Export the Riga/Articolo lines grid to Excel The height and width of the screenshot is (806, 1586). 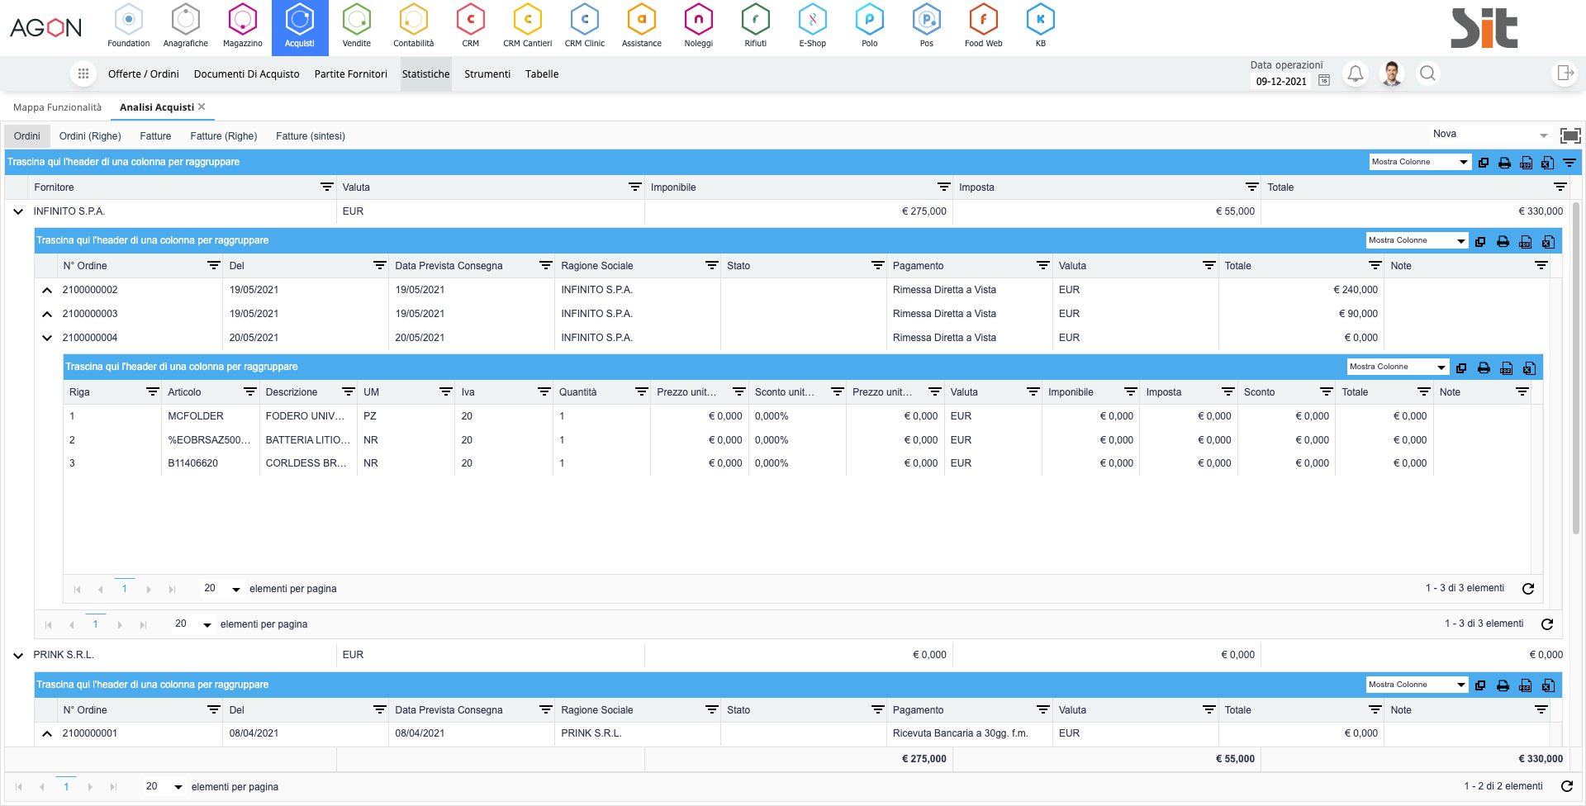tap(1529, 368)
